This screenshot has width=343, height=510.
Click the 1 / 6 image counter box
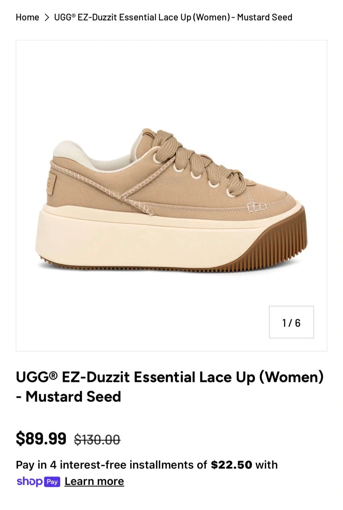tap(291, 322)
